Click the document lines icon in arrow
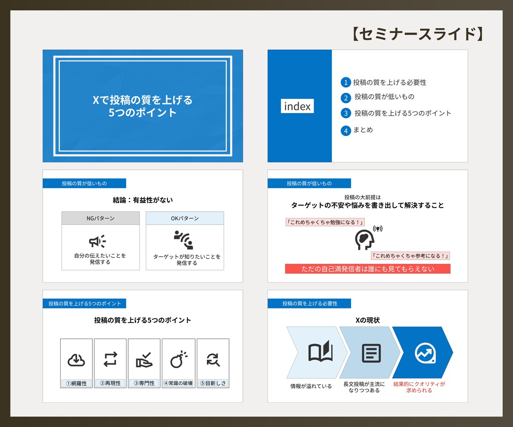This screenshot has width=513, height=427. point(371,353)
